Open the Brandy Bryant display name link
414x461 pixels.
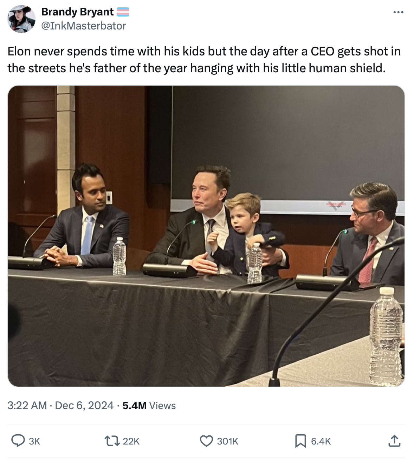click(x=77, y=12)
